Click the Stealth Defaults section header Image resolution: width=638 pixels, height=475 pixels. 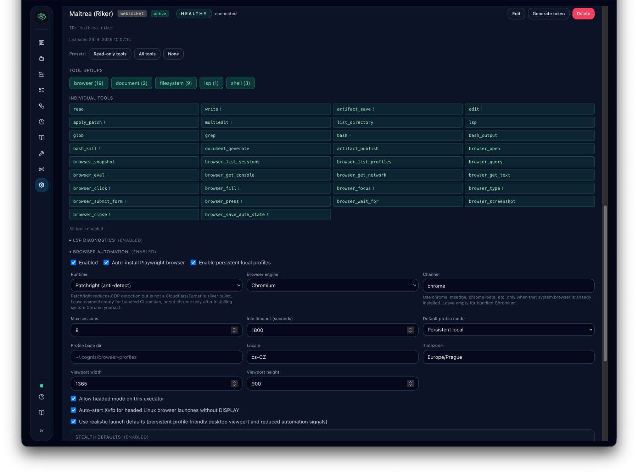point(112,437)
